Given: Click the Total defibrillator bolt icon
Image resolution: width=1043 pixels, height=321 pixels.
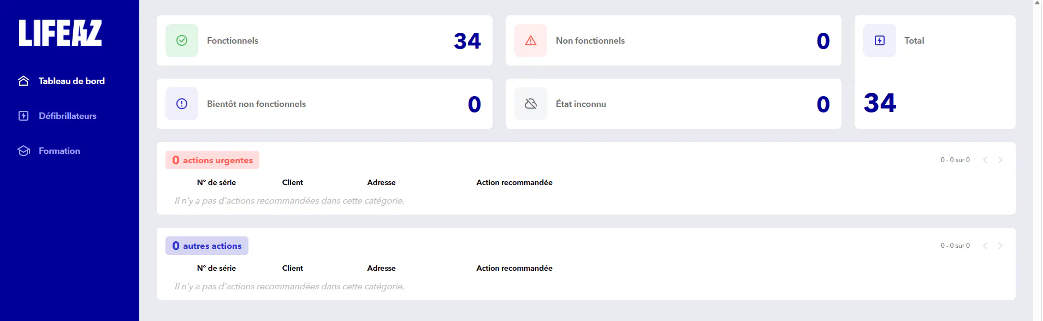Looking at the screenshot, I should coord(880,40).
